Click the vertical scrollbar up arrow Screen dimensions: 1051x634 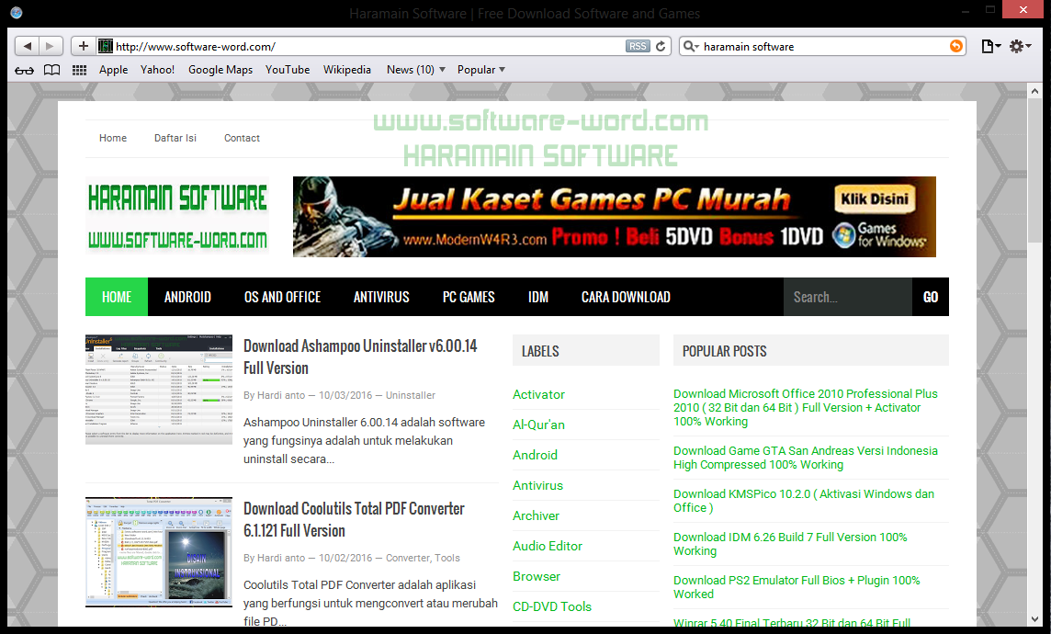point(1035,90)
